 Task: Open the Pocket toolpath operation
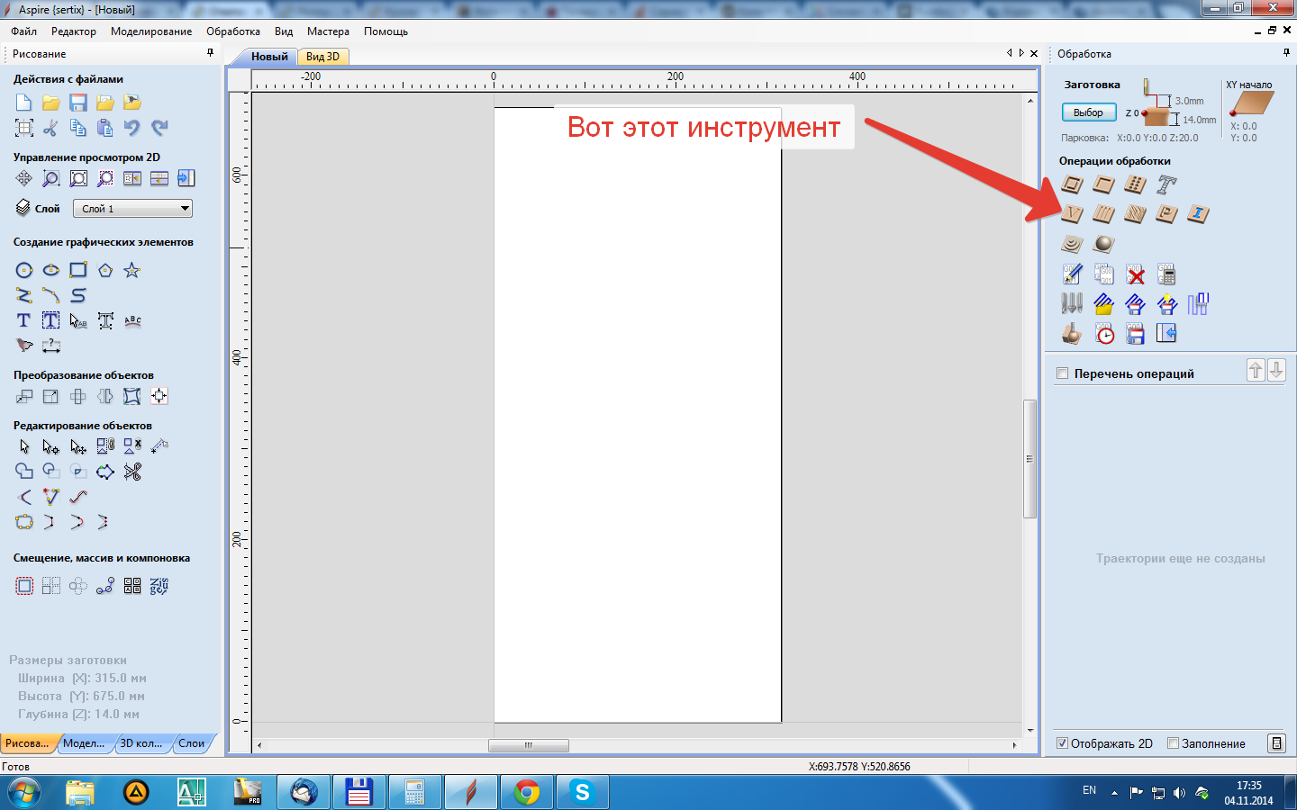click(1103, 185)
